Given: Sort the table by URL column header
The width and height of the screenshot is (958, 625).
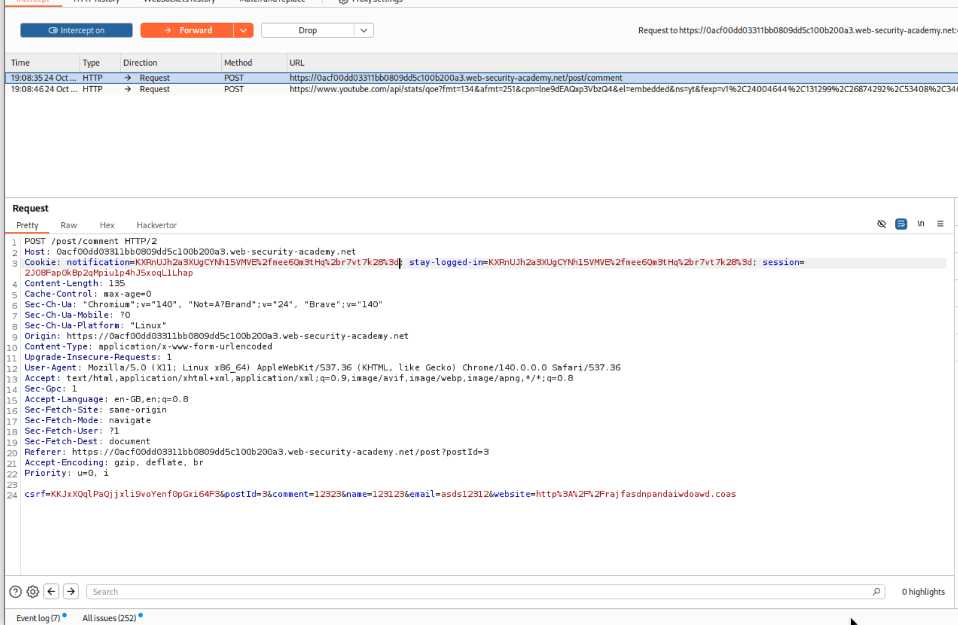Looking at the screenshot, I should [297, 63].
